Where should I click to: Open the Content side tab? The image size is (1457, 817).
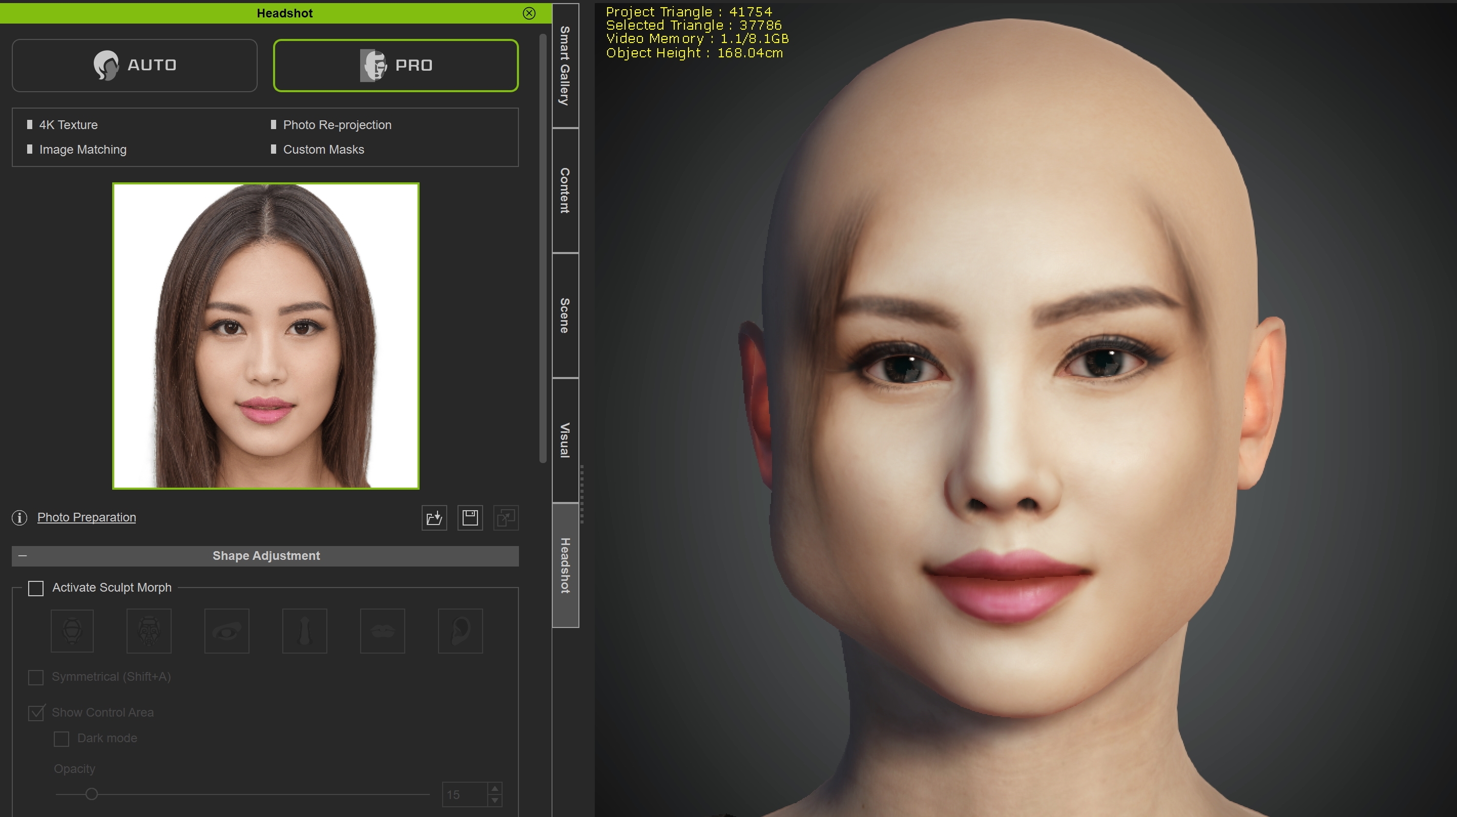[565, 191]
